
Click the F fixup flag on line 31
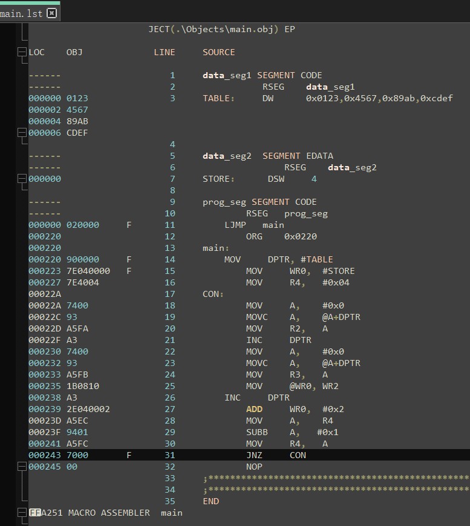tap(129, 455)
